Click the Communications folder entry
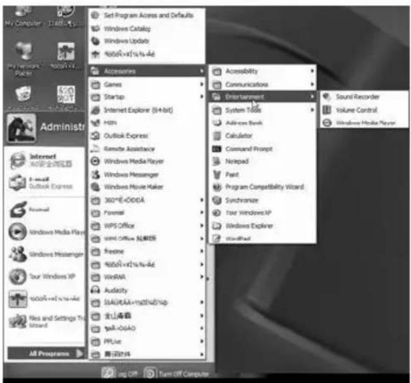 [x=263, y=84]
